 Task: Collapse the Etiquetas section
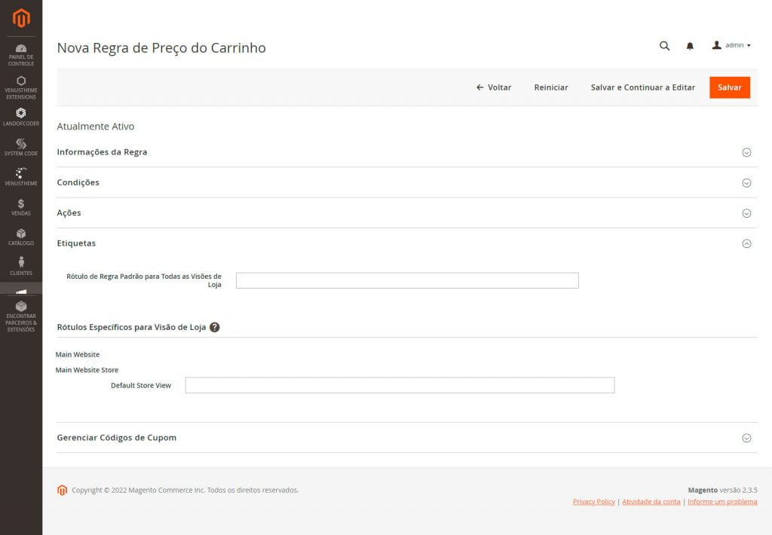pyautogui.click(x=746, y=243)
